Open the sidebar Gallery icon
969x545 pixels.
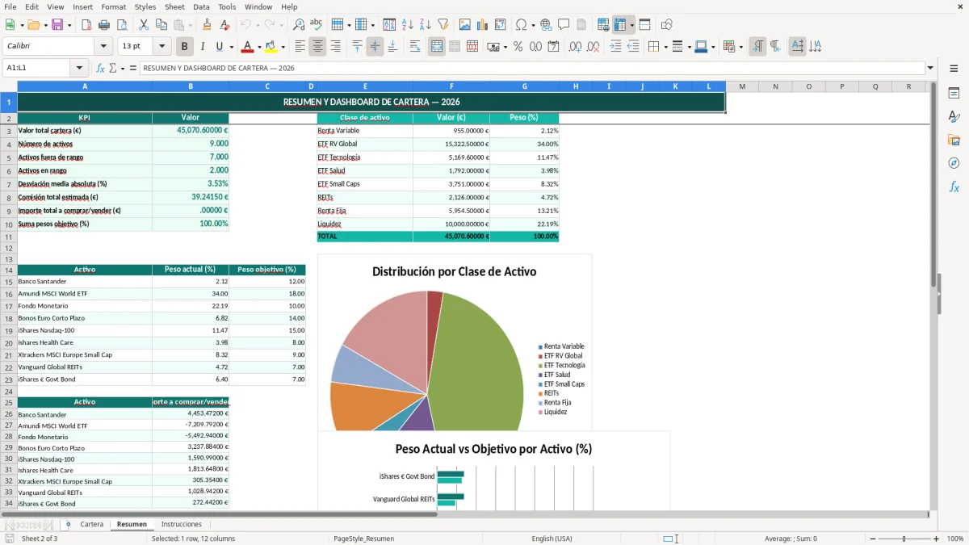coord(954,140)
